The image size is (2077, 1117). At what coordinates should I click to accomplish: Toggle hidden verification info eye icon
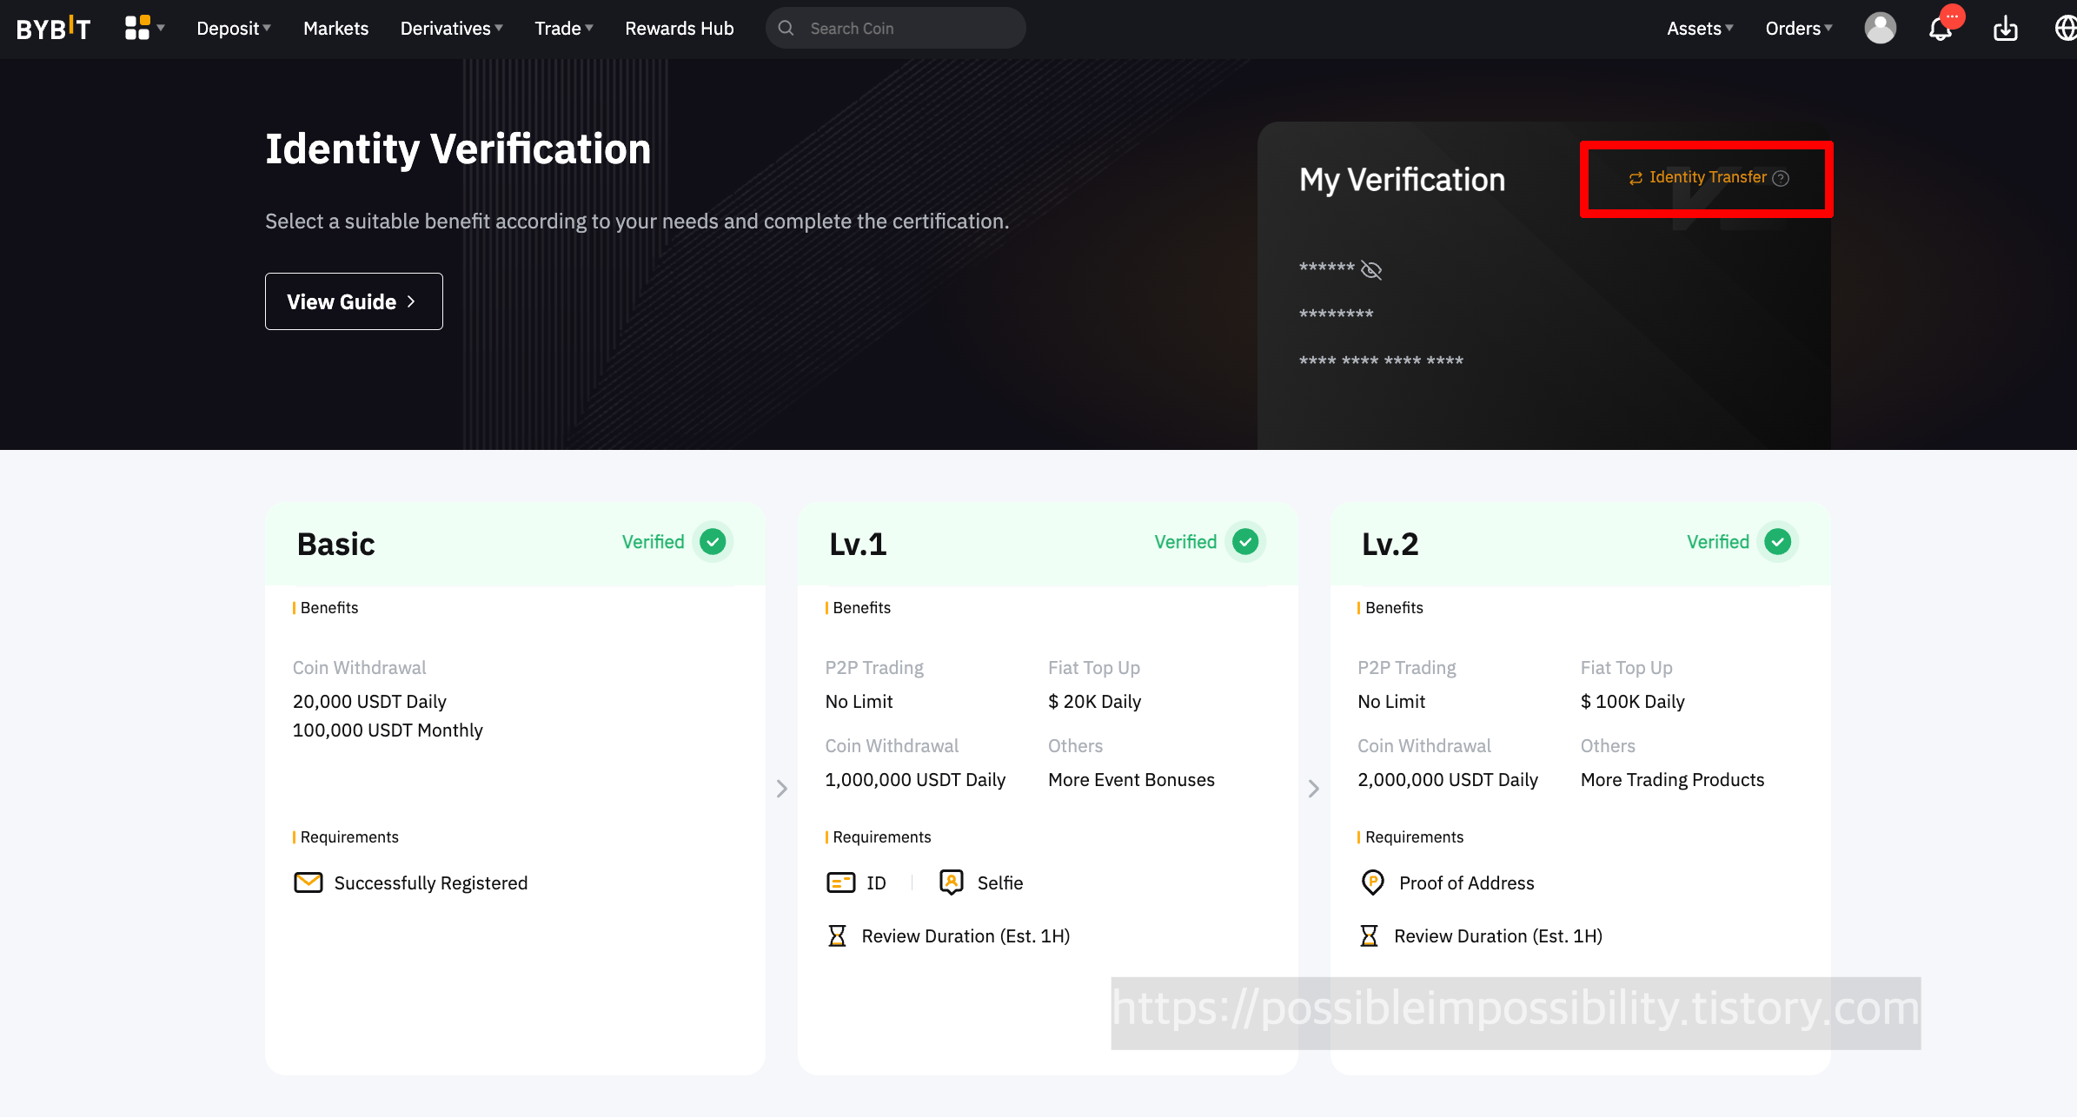pyautogui.click(x=1371, y=270)
